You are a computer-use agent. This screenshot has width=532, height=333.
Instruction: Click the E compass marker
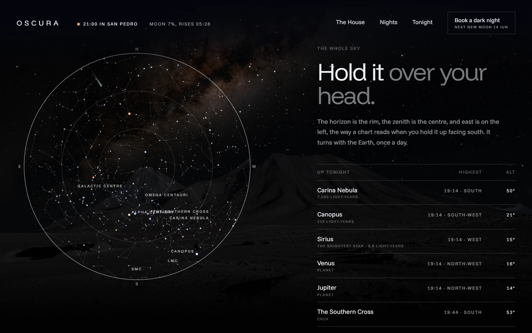point(20,167)
